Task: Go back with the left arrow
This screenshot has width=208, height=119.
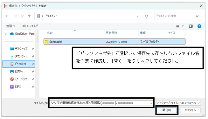Action: click(7, 16)
